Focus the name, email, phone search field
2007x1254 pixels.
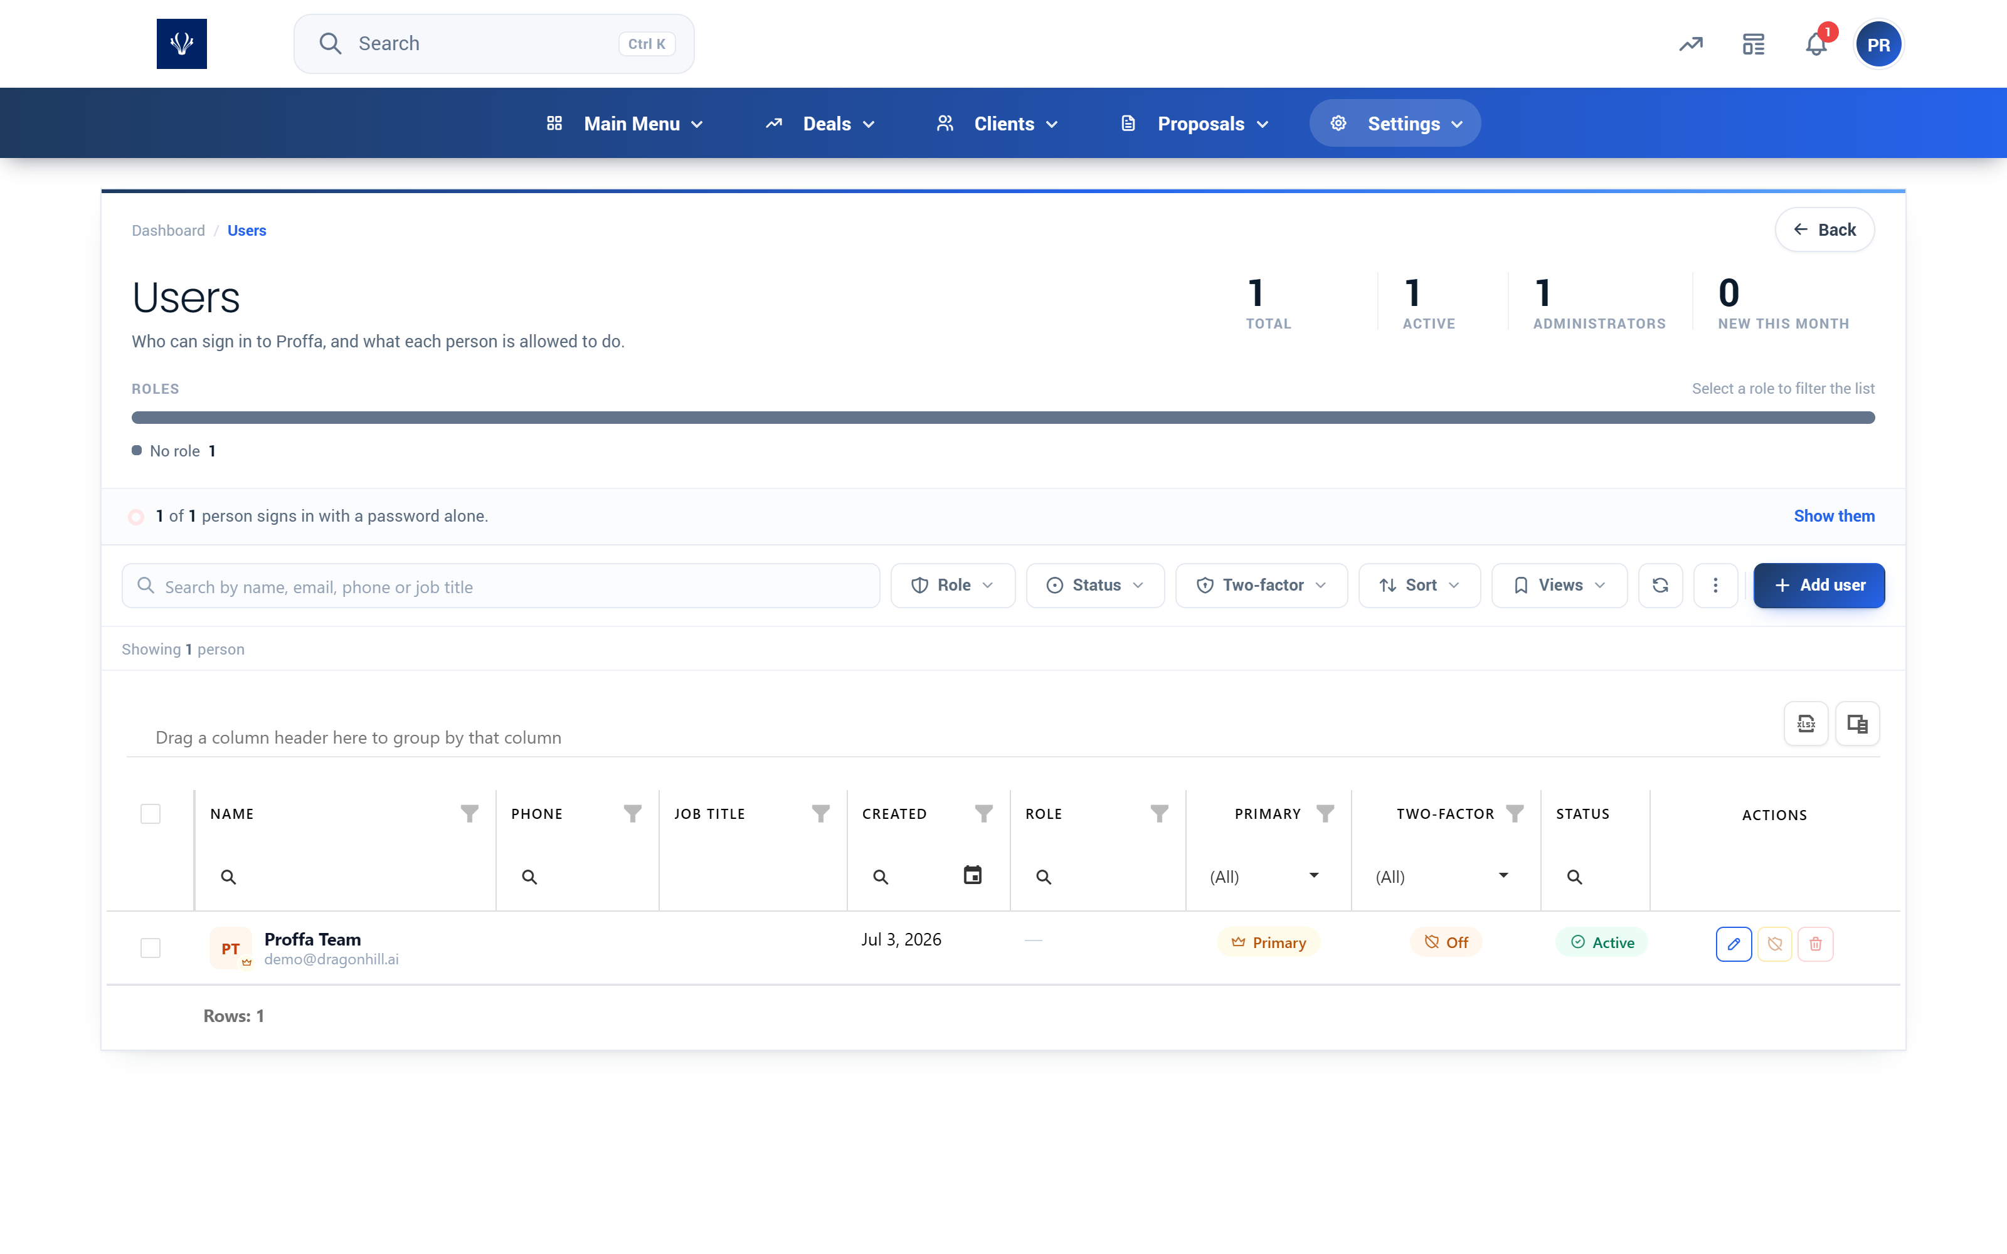[501, 586]
